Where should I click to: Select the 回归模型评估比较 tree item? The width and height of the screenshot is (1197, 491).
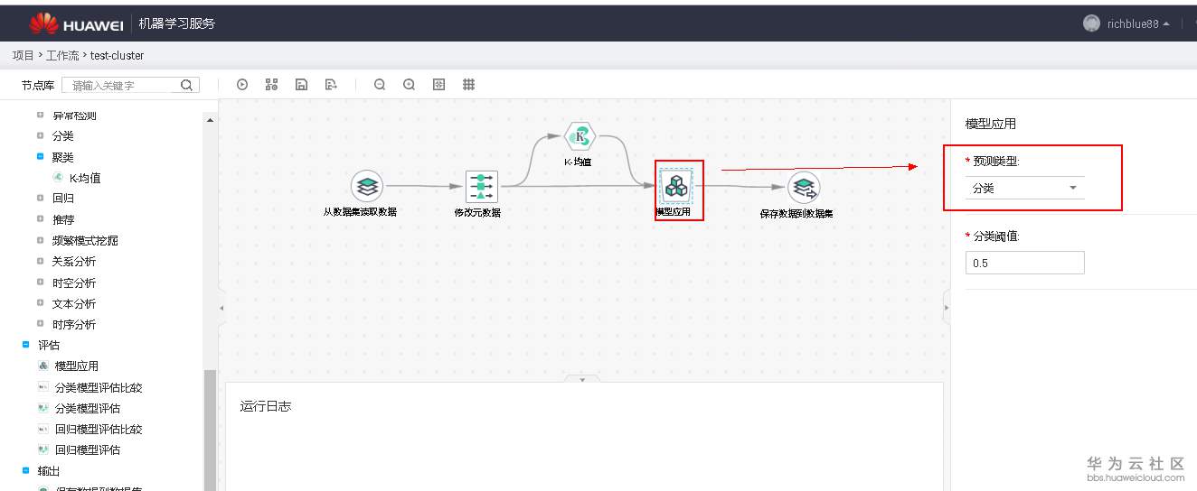point(99,429)
